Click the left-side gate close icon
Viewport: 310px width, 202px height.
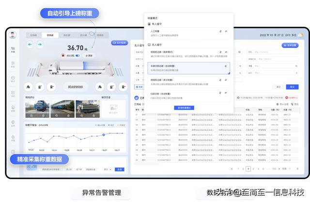[x=52, y=87]
